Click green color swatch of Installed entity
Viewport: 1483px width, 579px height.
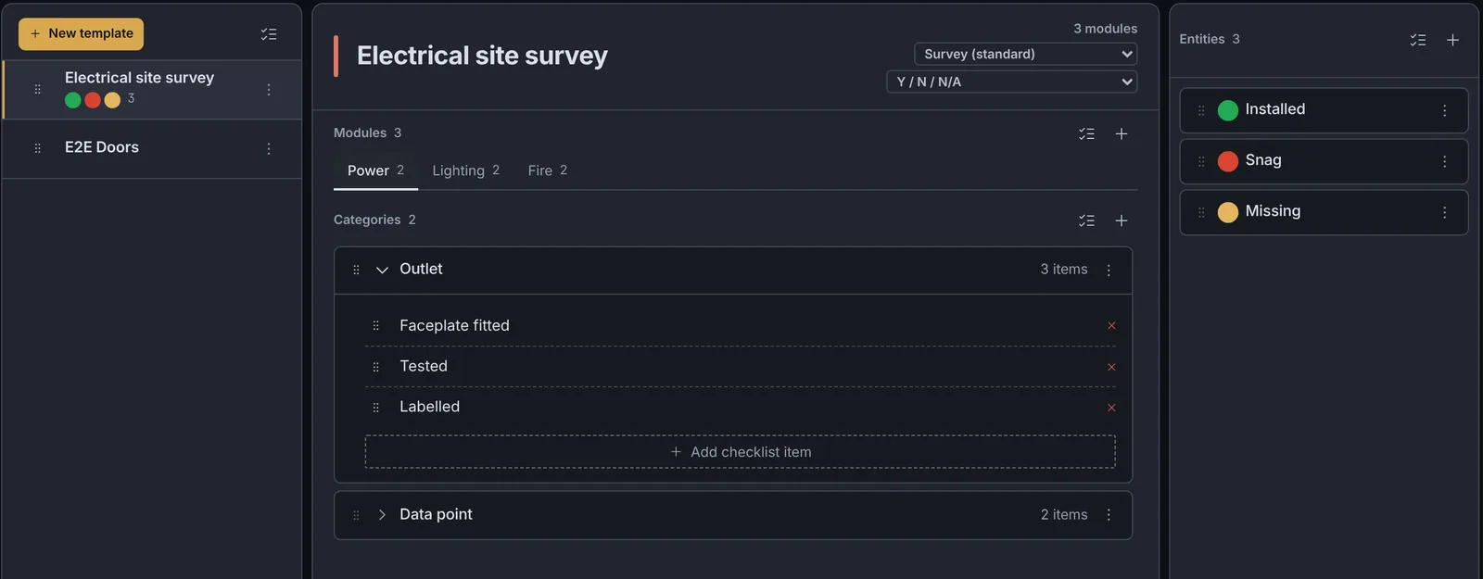1228,111
